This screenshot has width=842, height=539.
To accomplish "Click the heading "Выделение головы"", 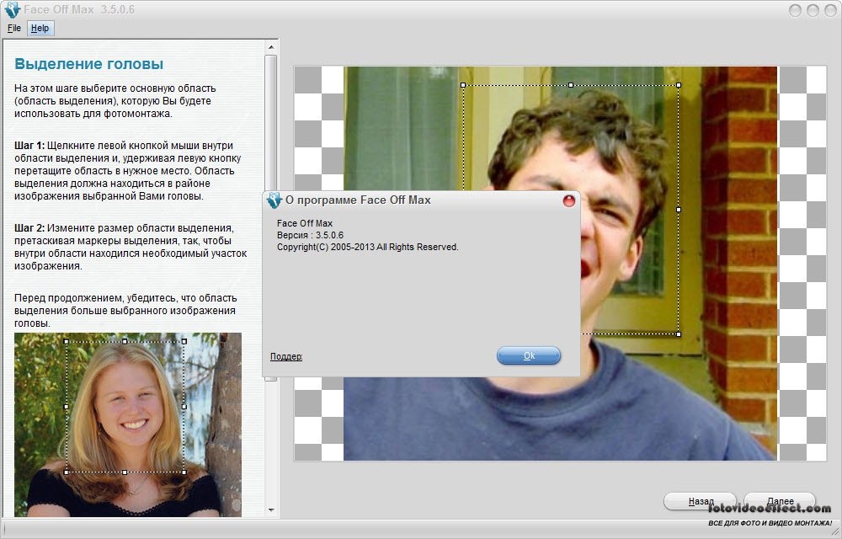I will click(89, 64).
